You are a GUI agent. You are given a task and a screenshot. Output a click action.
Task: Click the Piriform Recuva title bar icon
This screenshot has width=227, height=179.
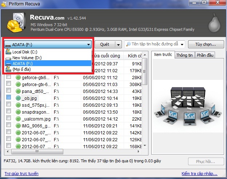pos(4,4)
